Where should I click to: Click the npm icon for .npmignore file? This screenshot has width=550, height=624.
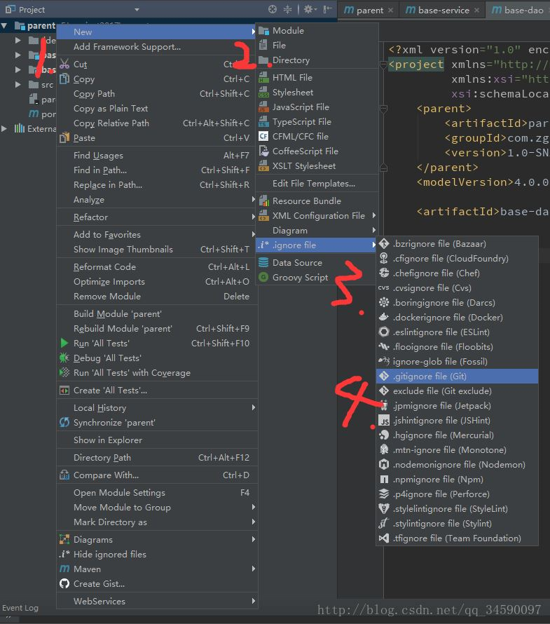[384, 479]
